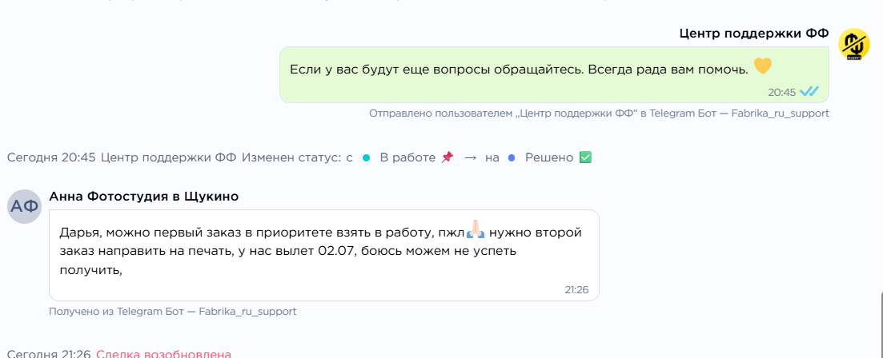The height and width of the screenshot is (358, 883).
Task: Click the pink Сделка возобновлена event text
Action: pyautogui.click(x=164, y=354)
